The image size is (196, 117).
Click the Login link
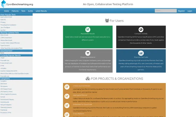click(x=190, y=11)
